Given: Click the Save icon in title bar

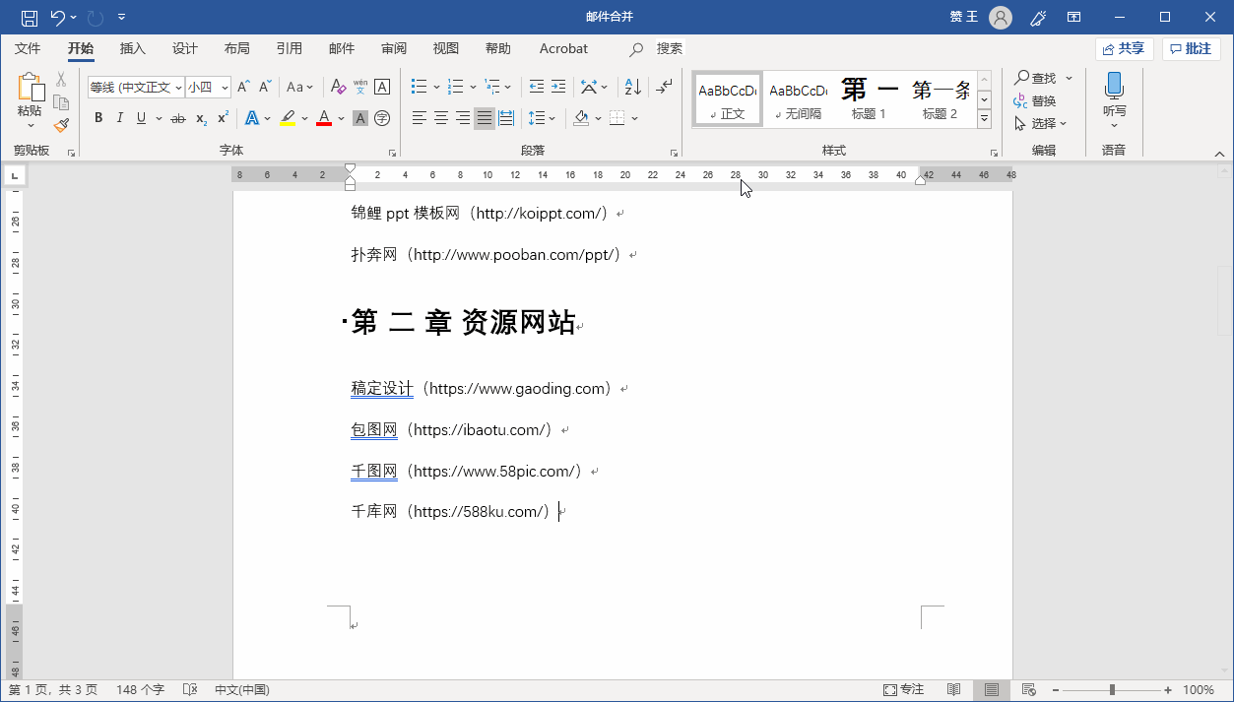Looking at the screenshot, I should 30,17.
